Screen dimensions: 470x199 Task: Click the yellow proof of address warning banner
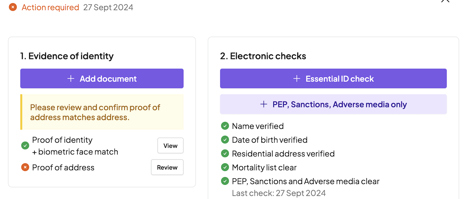click(x=102, y=112)
